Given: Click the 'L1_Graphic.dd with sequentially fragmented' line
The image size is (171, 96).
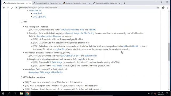Looking at the screenshot, I should 61,43.
